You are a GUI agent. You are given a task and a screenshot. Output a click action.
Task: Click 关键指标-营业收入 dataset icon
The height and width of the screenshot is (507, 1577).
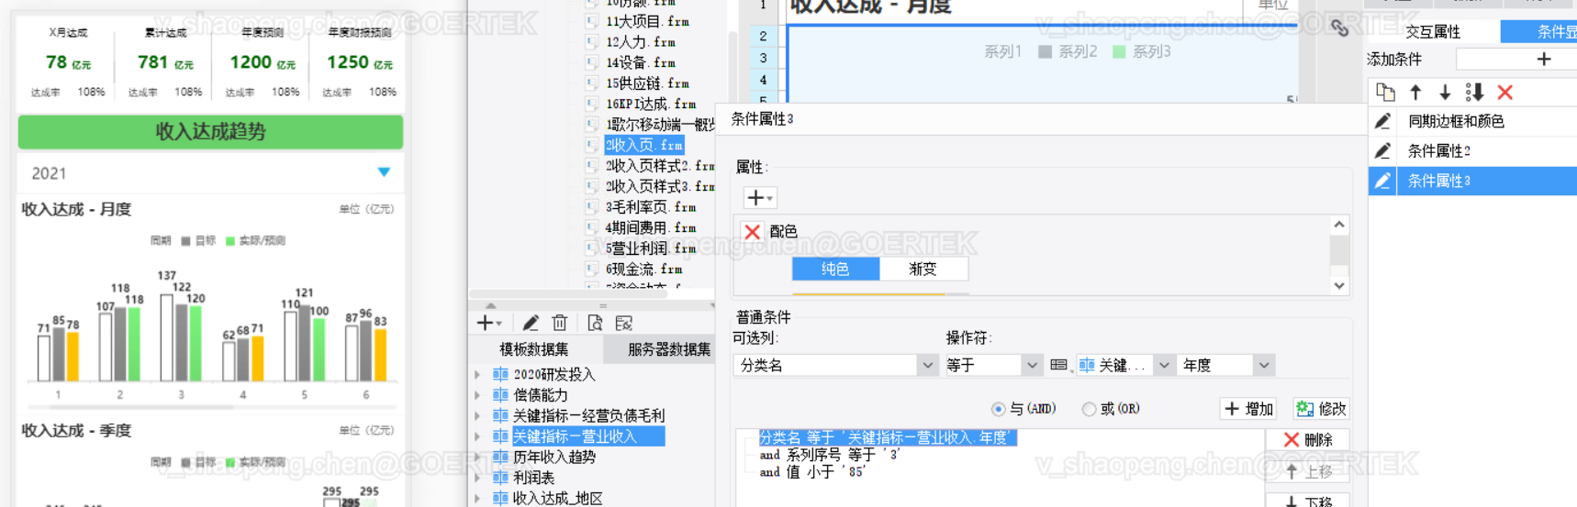point(500,436)
